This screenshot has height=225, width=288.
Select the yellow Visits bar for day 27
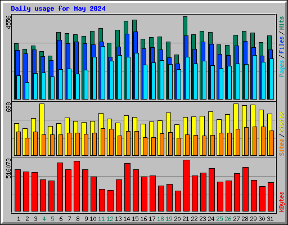click(236, 129)
